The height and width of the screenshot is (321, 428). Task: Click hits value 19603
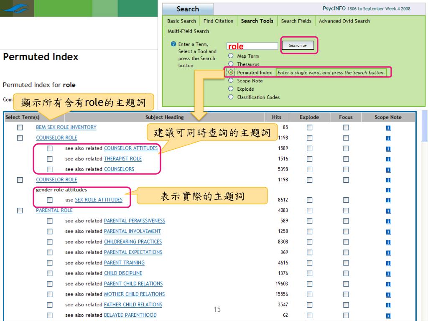[282, 284]
